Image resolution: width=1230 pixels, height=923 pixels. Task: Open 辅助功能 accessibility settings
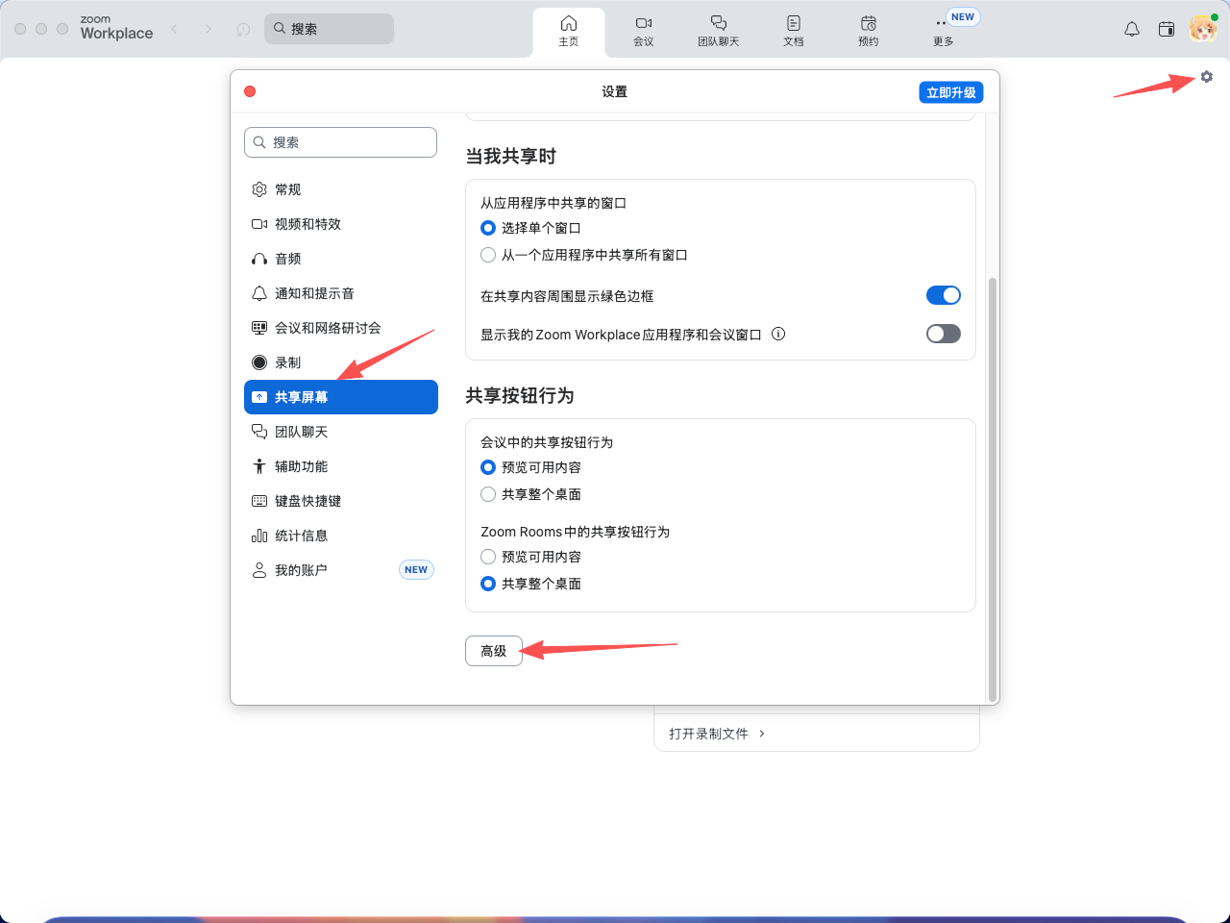pos(341,466)
